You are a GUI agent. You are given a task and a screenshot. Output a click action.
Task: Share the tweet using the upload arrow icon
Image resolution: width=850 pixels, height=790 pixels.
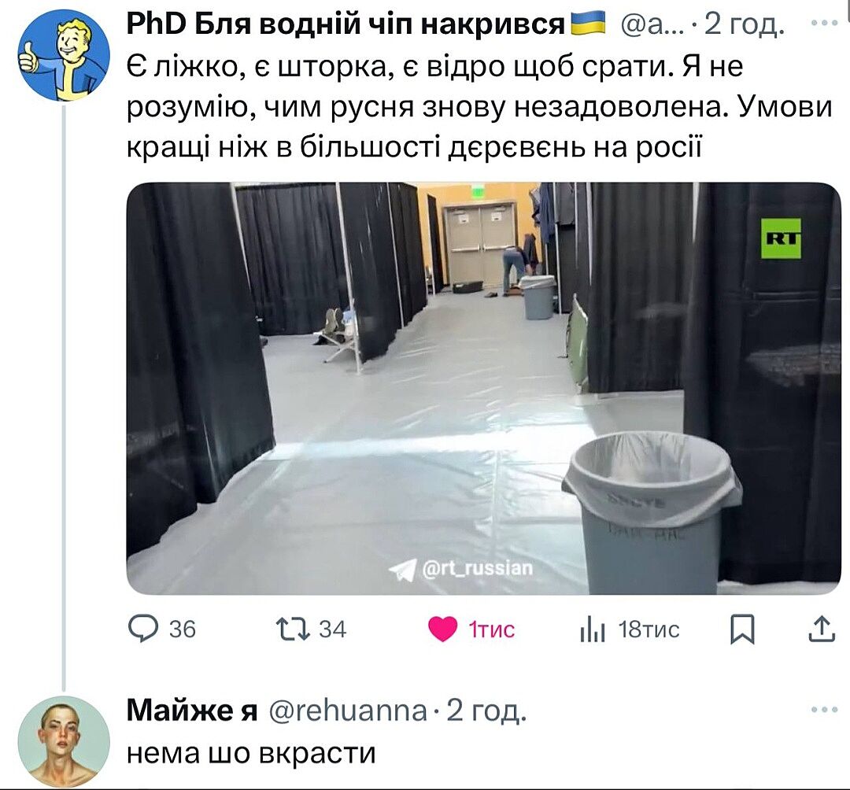822,629
